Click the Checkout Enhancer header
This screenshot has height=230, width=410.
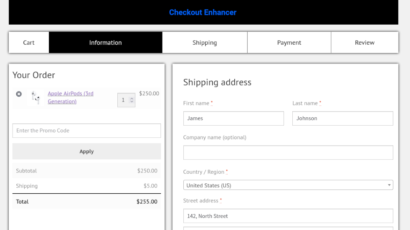pos(203,12)
